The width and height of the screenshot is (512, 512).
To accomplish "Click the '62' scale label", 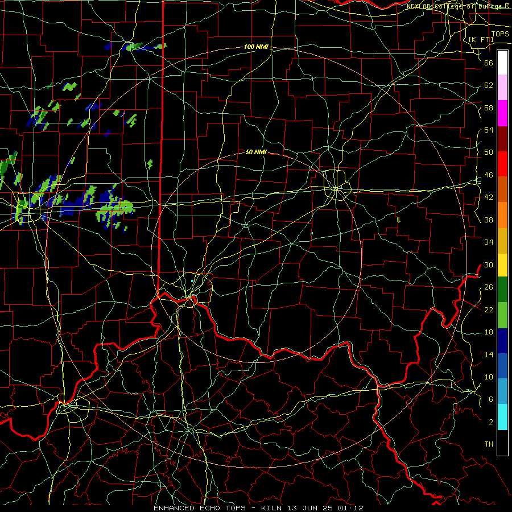I will 489,85.
